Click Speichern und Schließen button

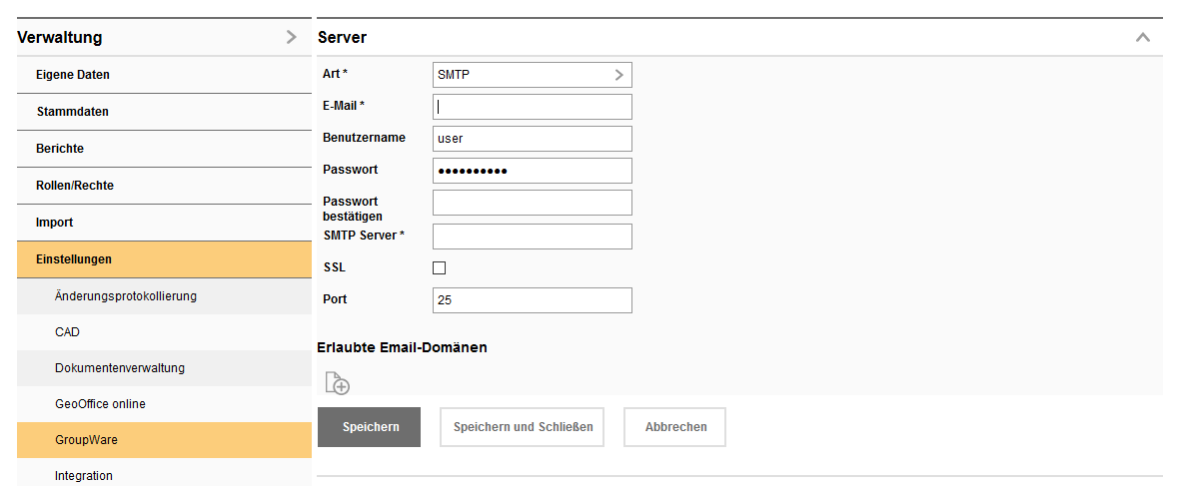(x=523, y=427)
